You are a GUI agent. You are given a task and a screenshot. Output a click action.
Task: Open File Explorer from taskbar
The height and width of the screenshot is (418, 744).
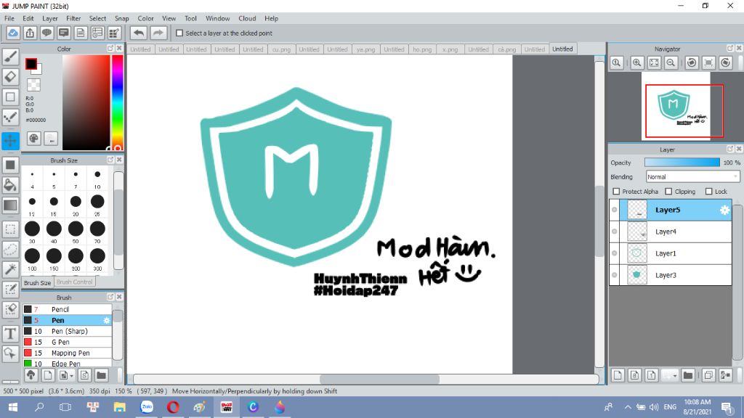click(x=120, y=407)
